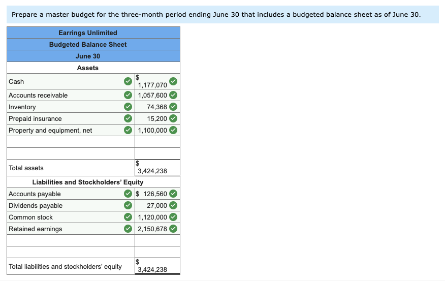
Task: Click the checkmark next to 1,100,000
Action: pos(173,130)
